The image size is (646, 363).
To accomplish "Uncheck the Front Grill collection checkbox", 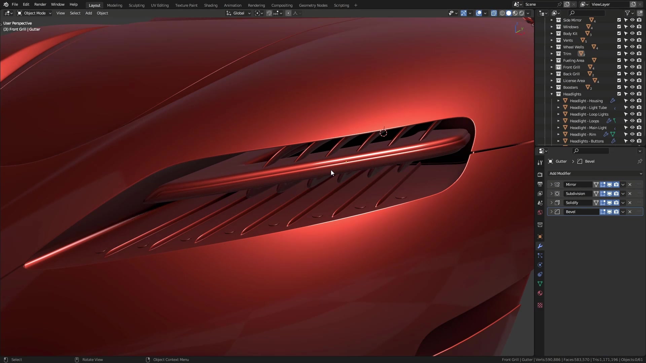I will (x=619, y=67).
